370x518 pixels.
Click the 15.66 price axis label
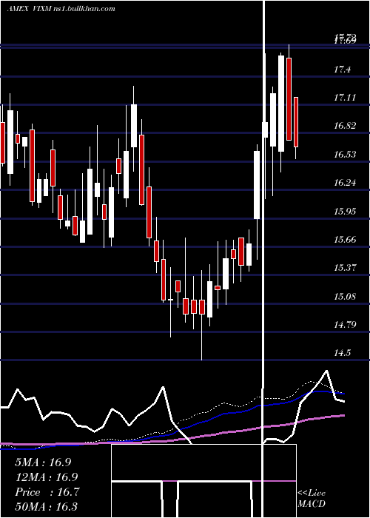345,239
